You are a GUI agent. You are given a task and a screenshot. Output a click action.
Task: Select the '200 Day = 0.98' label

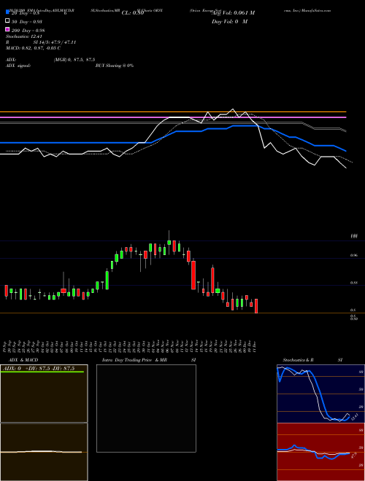click(x=28, y=31)
